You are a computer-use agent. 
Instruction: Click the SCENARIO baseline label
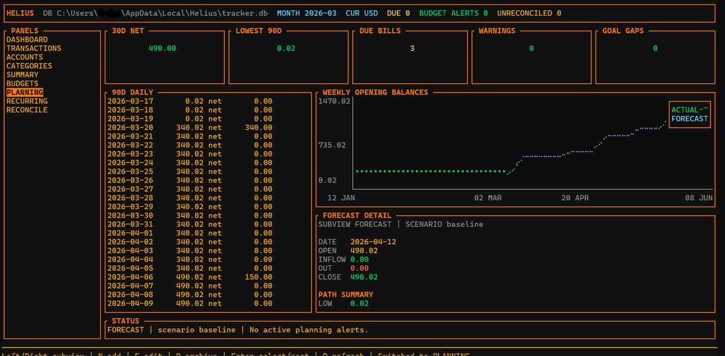[444, 224]
